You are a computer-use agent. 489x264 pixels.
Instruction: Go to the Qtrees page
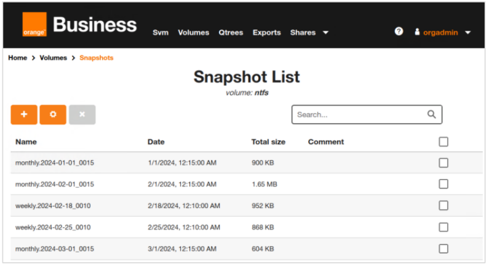click(x=231, y=33)
